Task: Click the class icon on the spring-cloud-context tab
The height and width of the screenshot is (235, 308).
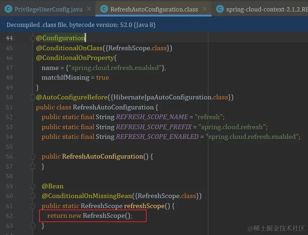Action: tap(220, 9)
